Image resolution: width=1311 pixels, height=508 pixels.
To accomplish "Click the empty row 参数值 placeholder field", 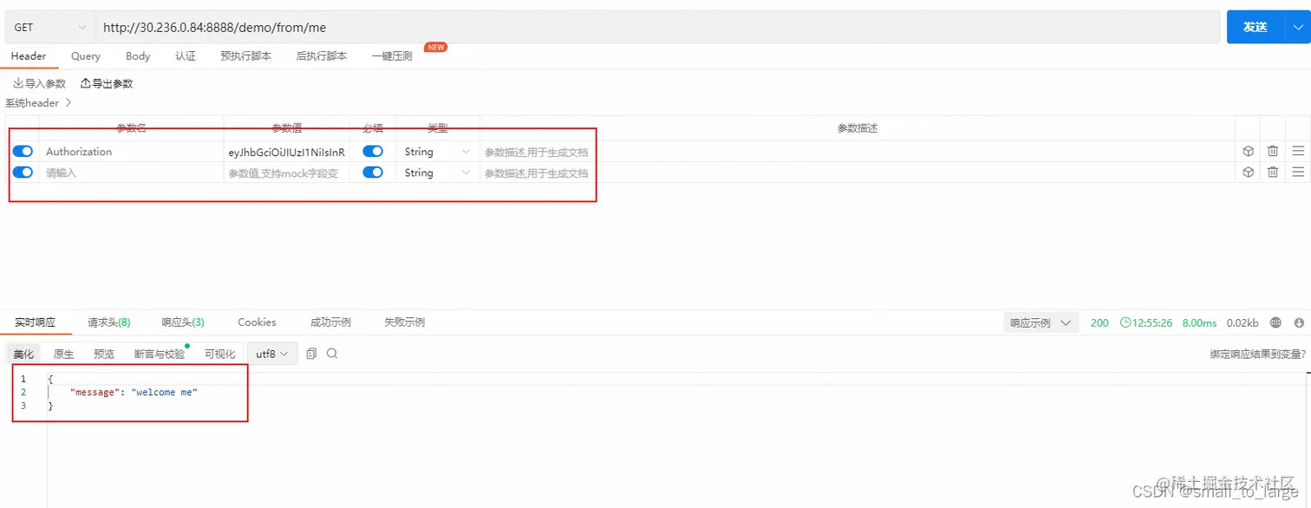I will click(x=287, y=173).
